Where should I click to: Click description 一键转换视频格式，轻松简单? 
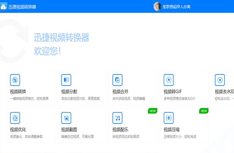pyautogui.click(x=29, y=99)
